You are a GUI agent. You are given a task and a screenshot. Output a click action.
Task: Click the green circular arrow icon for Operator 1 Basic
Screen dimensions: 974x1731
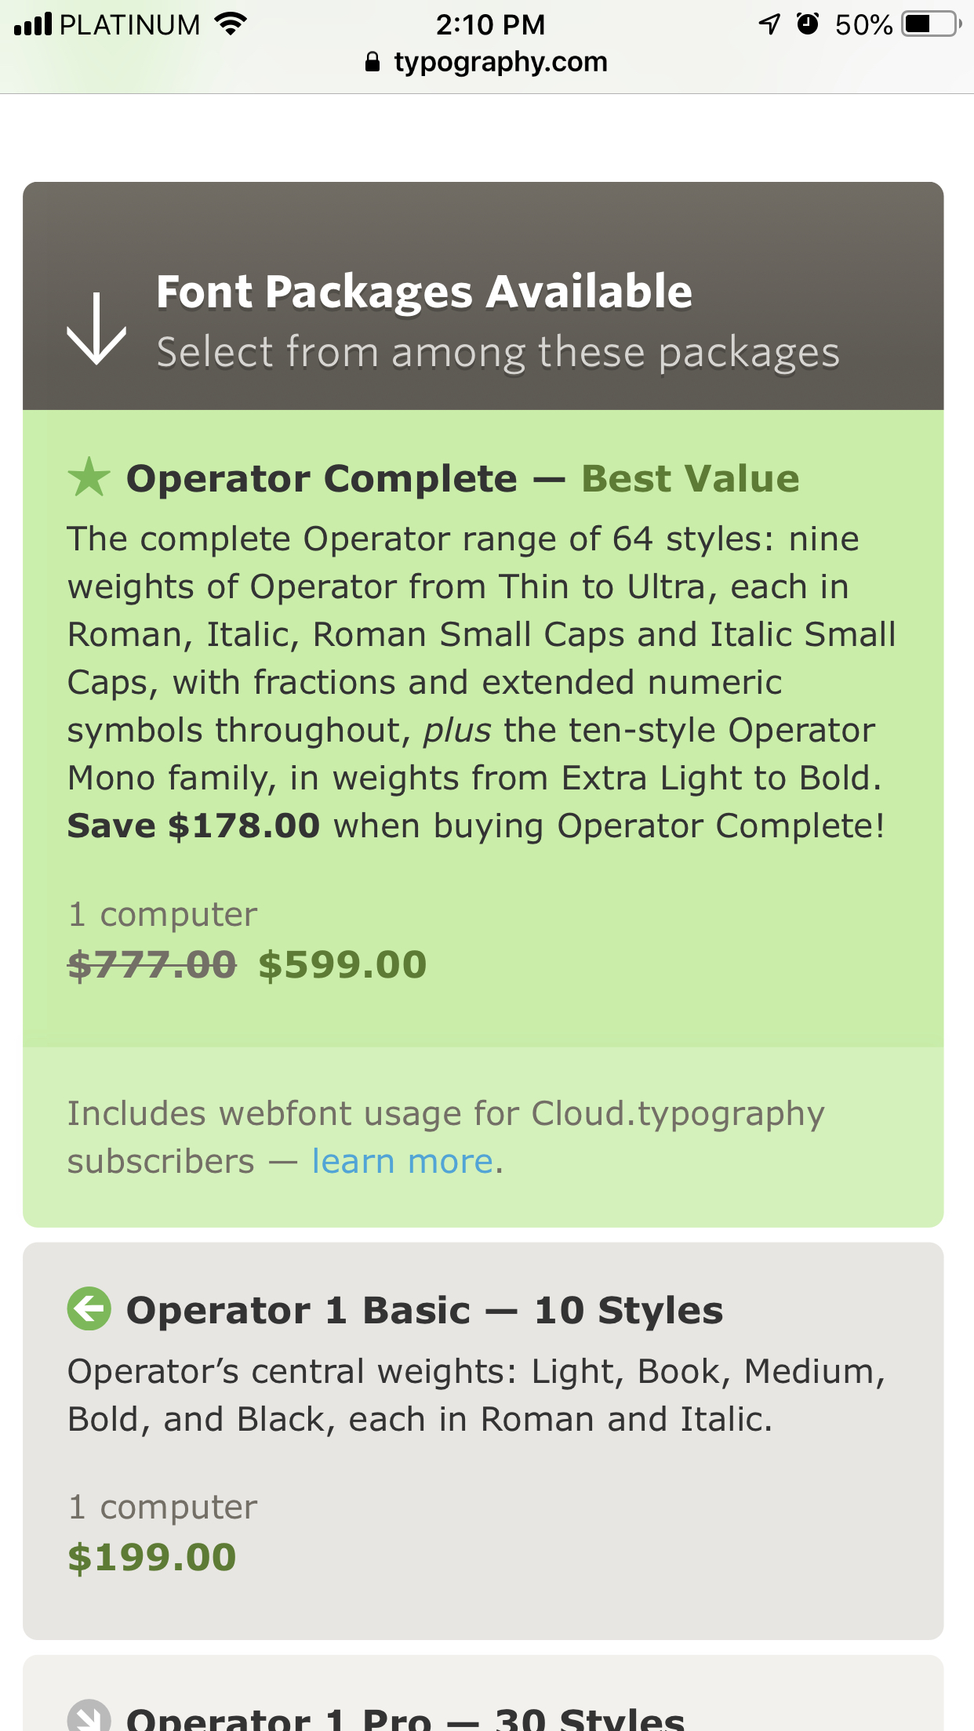tap(89, 1308)
